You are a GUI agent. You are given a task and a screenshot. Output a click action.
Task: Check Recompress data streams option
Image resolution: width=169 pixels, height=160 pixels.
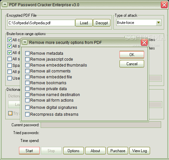[x=27, y=114]
